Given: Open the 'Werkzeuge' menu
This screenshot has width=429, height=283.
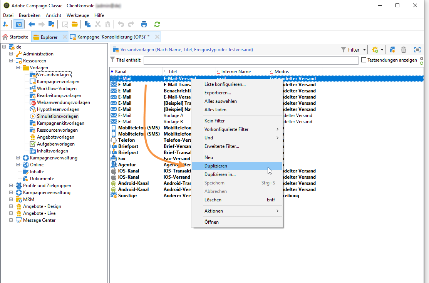Looking at the screenshot, I should [x=77, y=15].
